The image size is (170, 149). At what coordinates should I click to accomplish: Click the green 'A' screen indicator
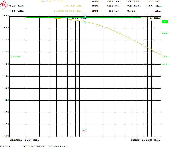pyautogui.click(x=165, y=22)
